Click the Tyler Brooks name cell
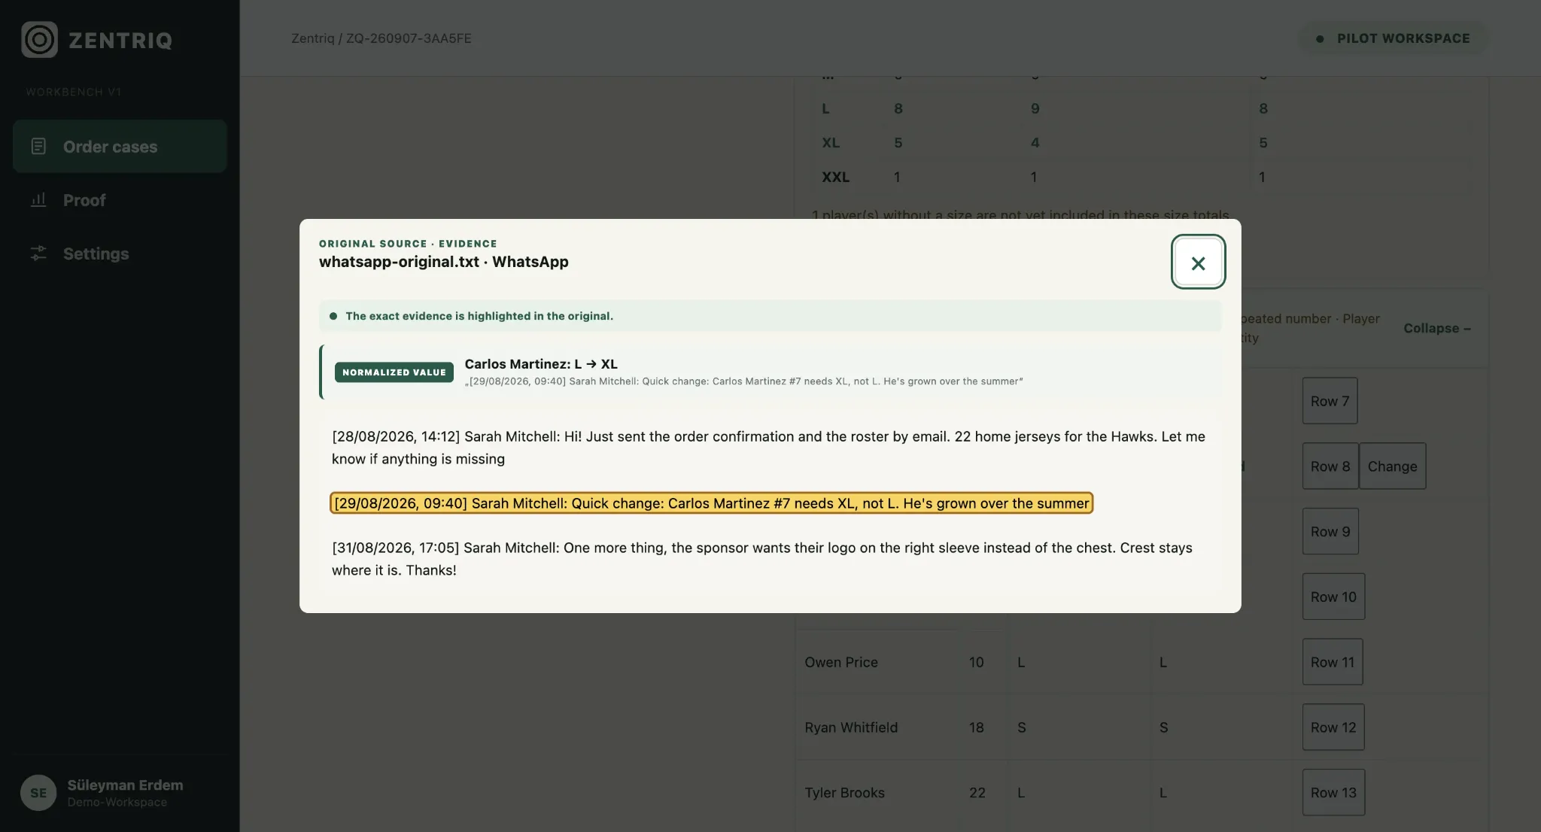The width and height of the screenshot is (1541, 832). 844,793
